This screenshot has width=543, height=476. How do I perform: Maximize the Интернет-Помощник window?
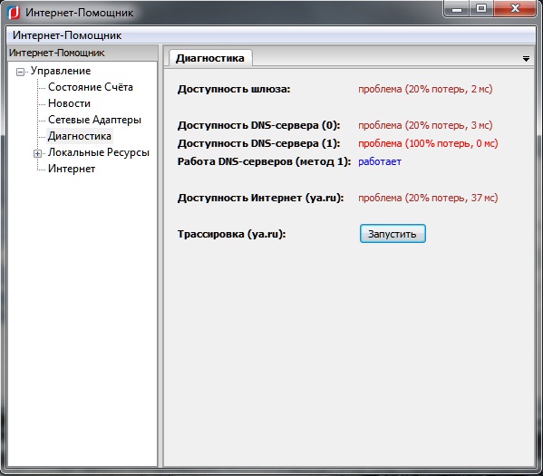(481, 9)
